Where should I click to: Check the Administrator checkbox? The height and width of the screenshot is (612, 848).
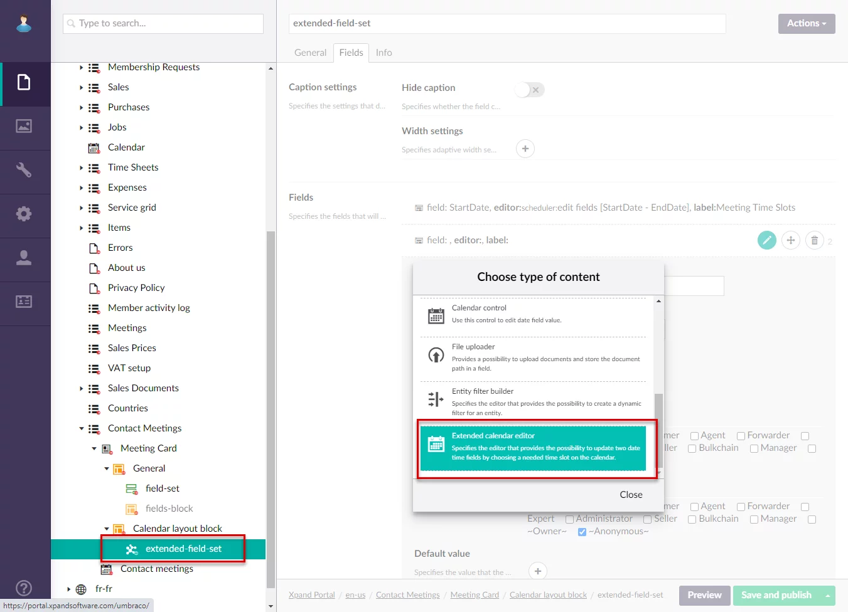pos(569,519)
